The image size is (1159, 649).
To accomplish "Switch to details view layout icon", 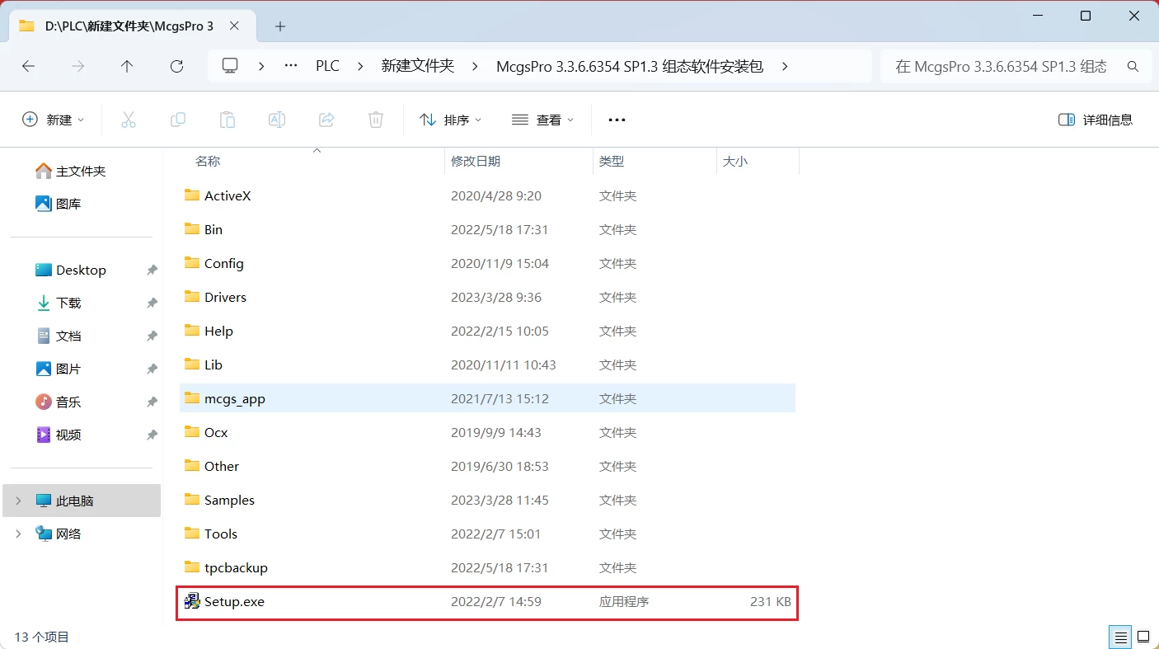I will pos(1120,637).
